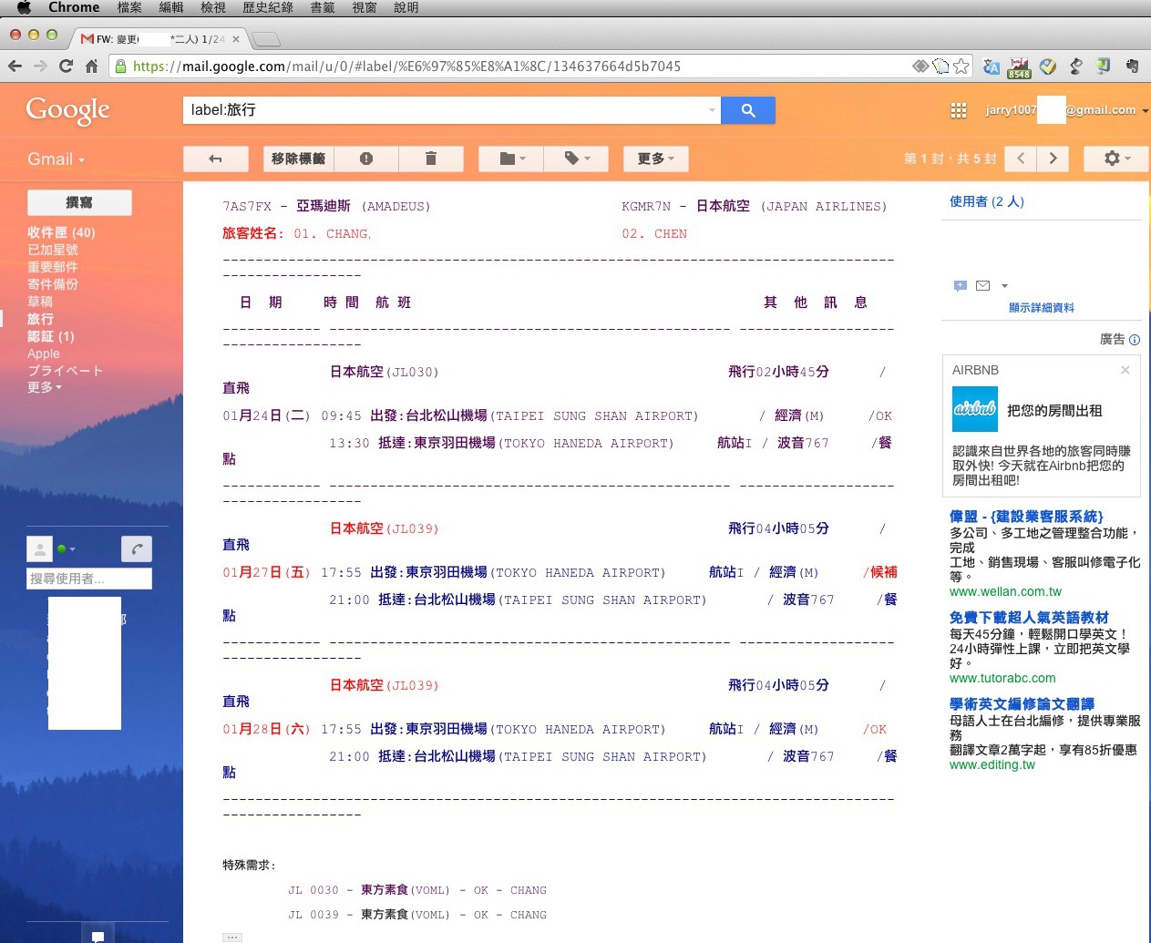Open the 免費下載超人氣英語教材 ad link
This screenshot has height=943, width=1151.
(x=1029, y=618)
